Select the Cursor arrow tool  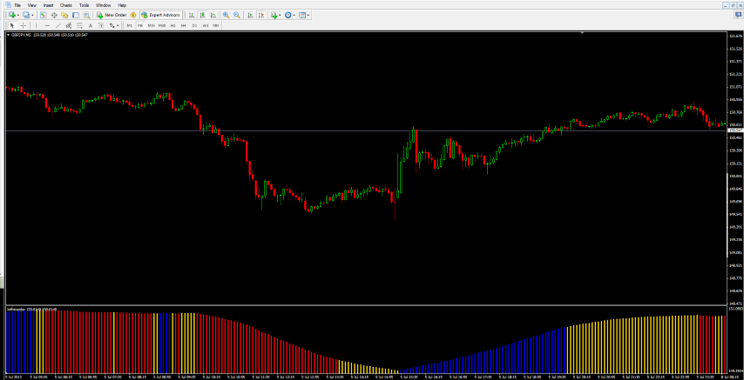(x=12, y=25)
